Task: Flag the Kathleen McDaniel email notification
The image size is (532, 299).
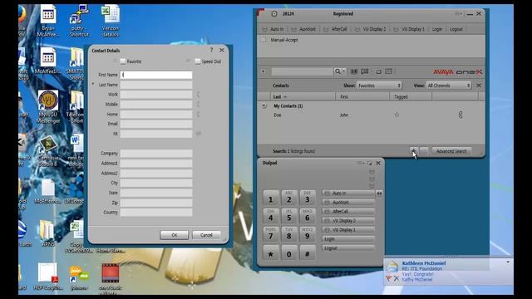Action: [x=389, y=278]
